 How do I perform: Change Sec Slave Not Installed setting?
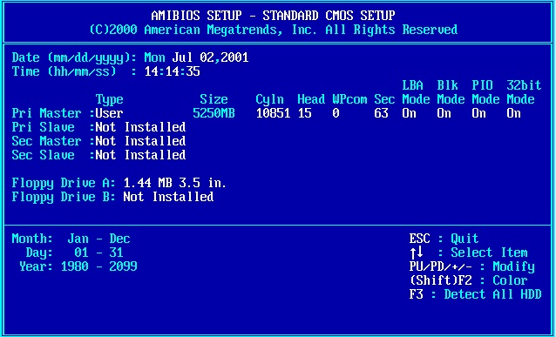(140, 155)
